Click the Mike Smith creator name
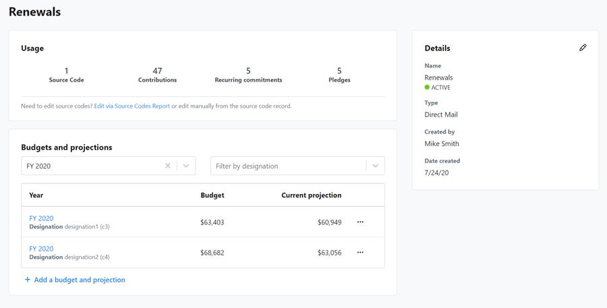Image resolution: width=607 pixels, height=308 pixels. click(x=442, y=144)
